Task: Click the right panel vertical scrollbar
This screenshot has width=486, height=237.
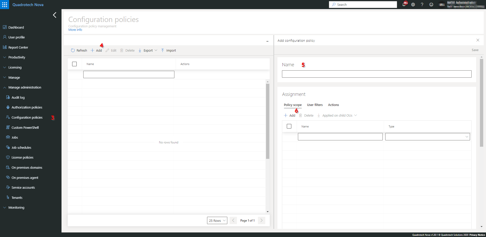Action: point(481,103)
